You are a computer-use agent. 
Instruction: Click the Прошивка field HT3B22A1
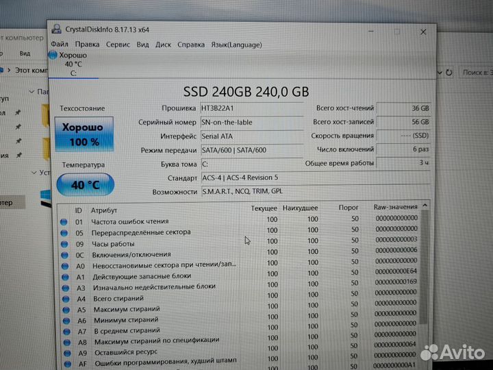(251, 108)
